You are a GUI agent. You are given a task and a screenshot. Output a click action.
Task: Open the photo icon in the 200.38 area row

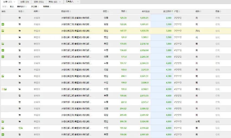pyautogui.click(x=3, y=121)
